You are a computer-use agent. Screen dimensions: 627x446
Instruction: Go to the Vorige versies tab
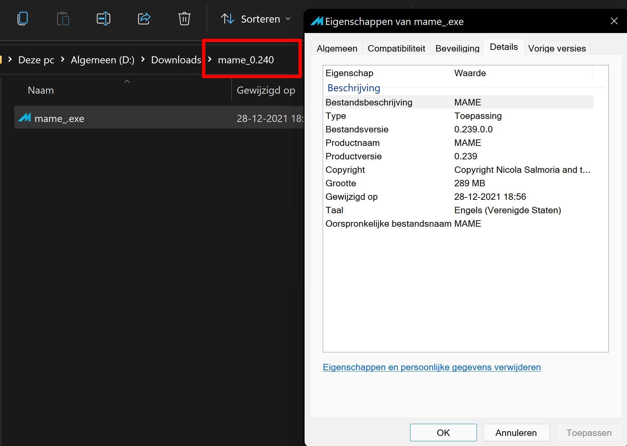[557, 48]
